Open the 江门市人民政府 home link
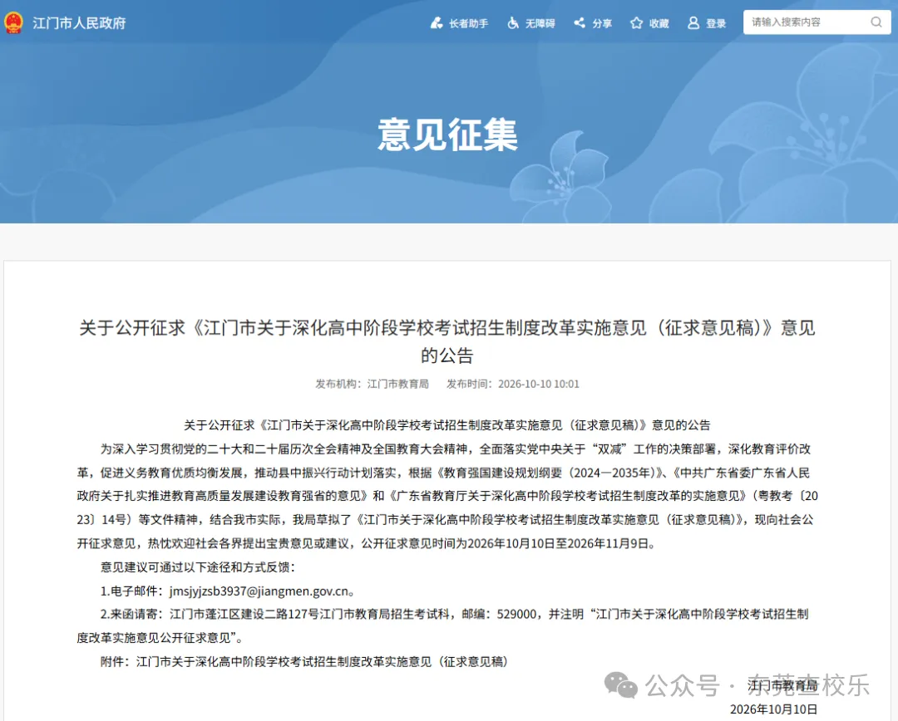Image resolution: width=898 pixels, height=721 pixels. pos(79,23)
